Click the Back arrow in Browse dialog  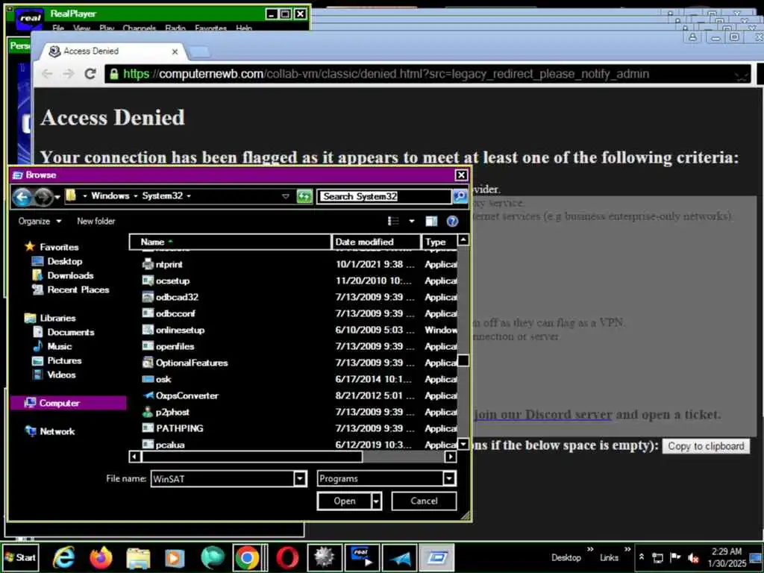pos(22,197)
